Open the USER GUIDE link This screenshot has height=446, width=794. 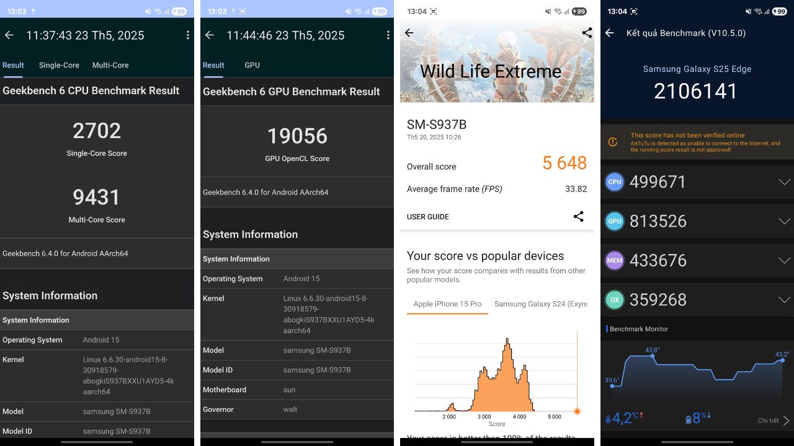pos(428,217)
